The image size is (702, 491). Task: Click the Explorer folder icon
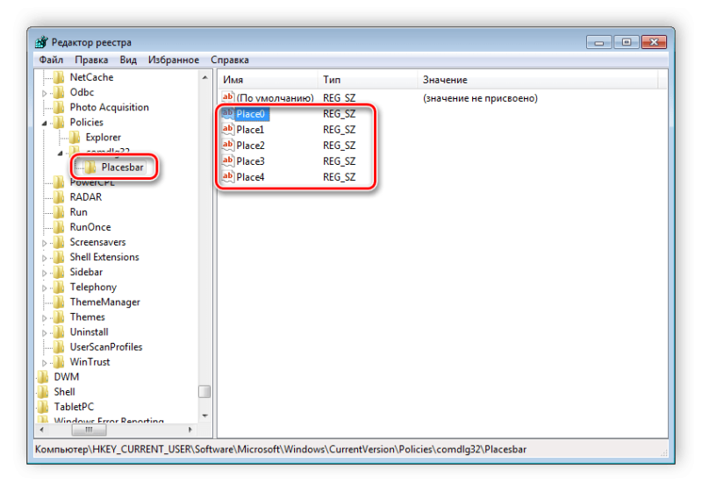75,138
